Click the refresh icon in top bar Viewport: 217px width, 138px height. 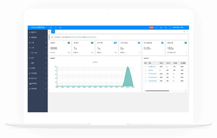pos(60,27)
